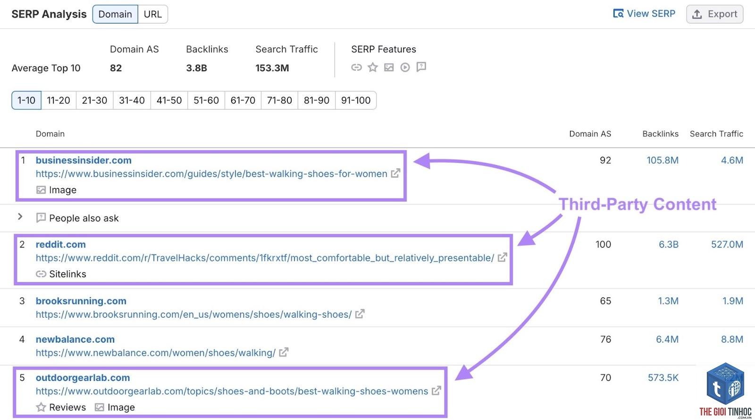Open the reddit TravelHacks comments URL

click(x=265, y=258)
